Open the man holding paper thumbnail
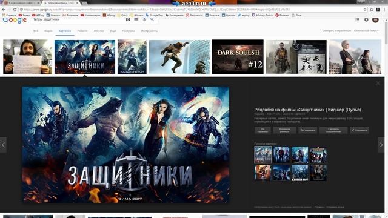388x218 pixels. coord(28,57)
